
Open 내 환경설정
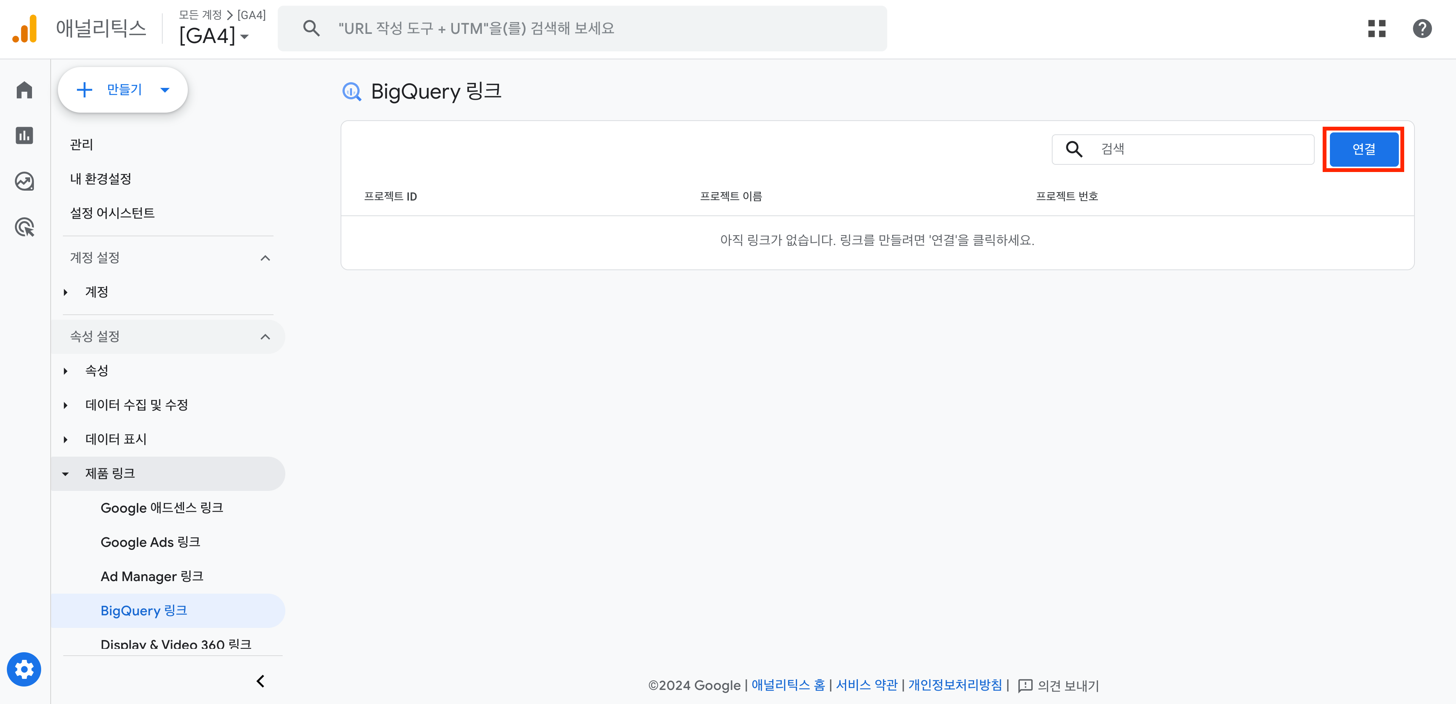(x=101, y=179)
